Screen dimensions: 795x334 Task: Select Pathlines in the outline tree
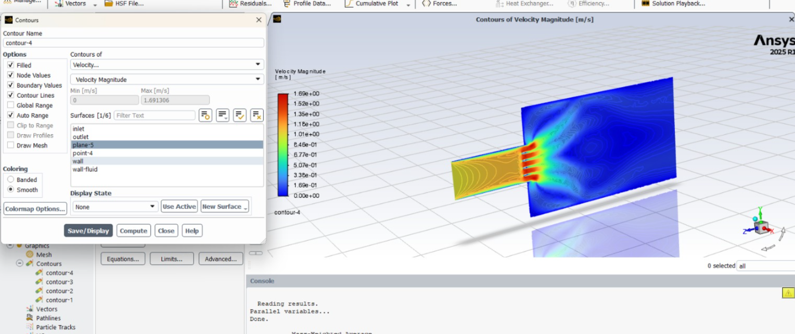[48, 318]
